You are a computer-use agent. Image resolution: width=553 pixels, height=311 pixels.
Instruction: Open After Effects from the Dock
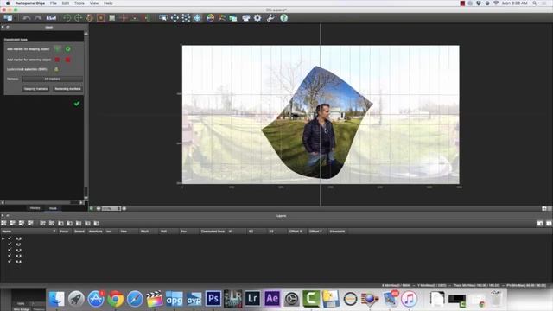click(x=271, y=299)
